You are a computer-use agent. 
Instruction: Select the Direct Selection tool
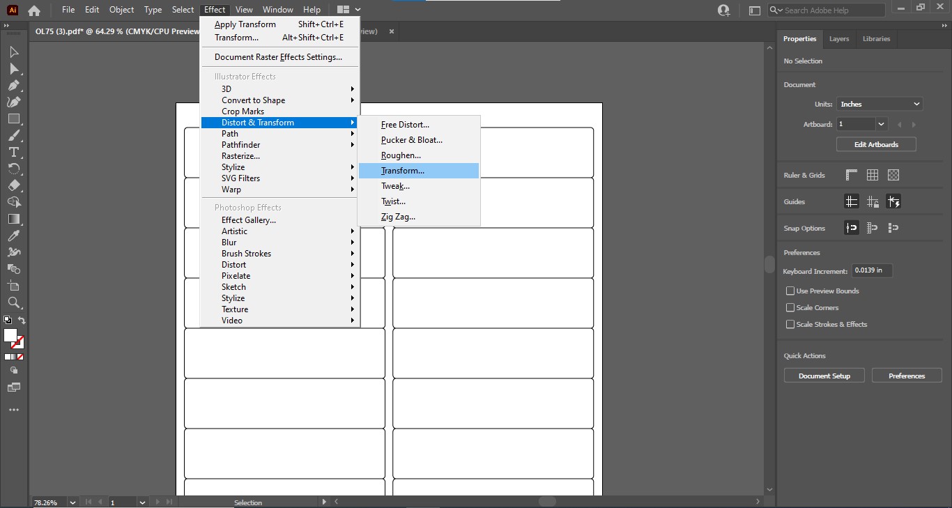tap(14, 69)
